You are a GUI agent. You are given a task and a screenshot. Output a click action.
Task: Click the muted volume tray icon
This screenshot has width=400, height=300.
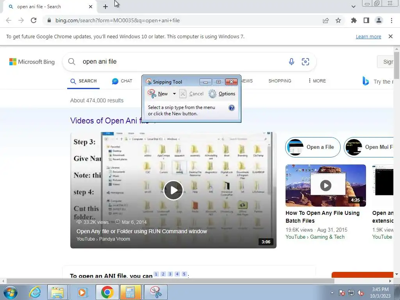(x=361, y=293)
